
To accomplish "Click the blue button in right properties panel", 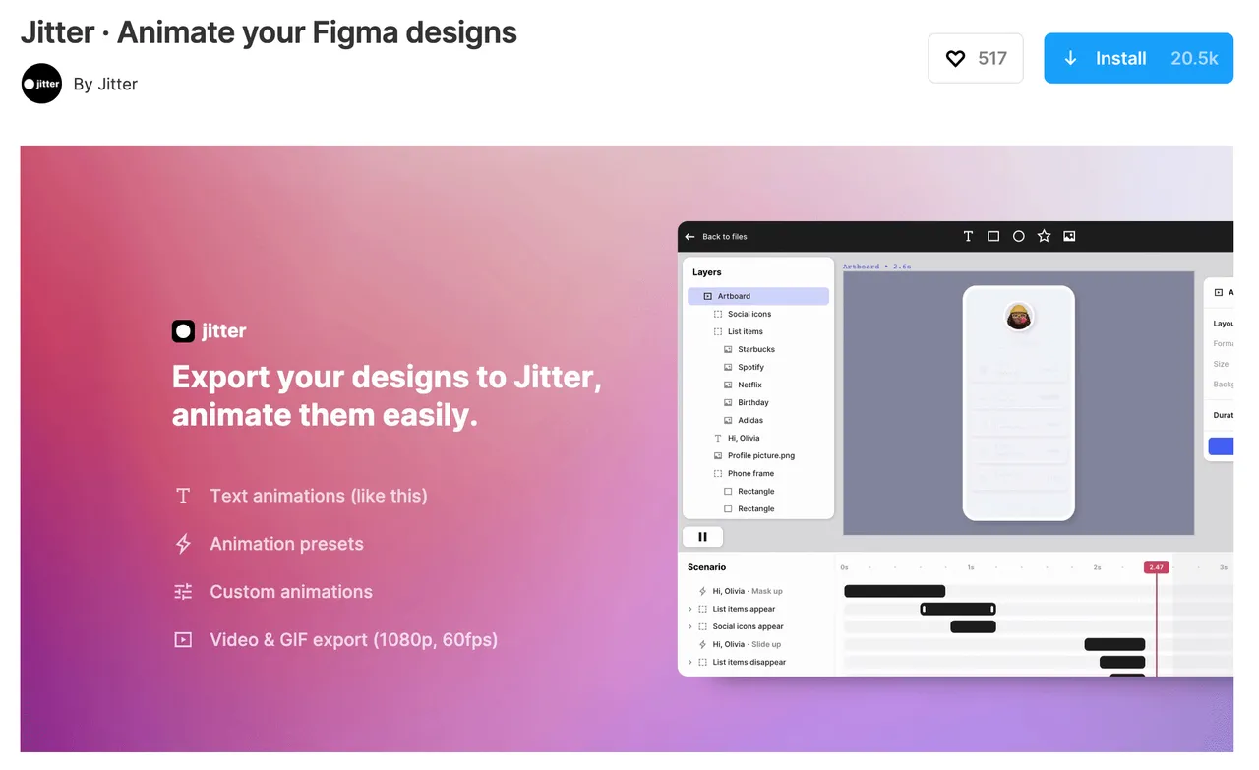I will pos(1221,446).
